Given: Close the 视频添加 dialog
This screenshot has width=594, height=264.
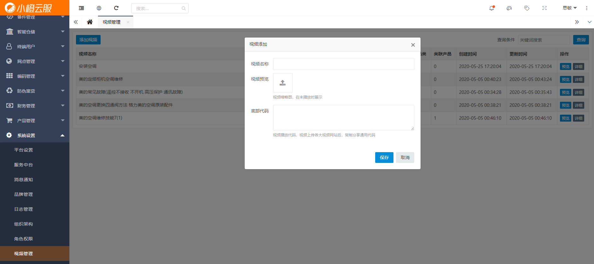Looking at the screenshot, I should click(x=413, y=45).
